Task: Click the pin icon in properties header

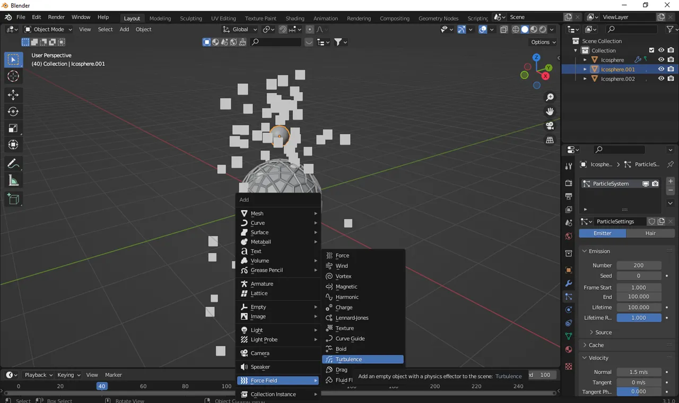Action: pos(671,164)
